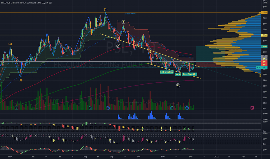Click the red 16.4 price label
This screenshot has height=159, width=270.
pos(264,65)
